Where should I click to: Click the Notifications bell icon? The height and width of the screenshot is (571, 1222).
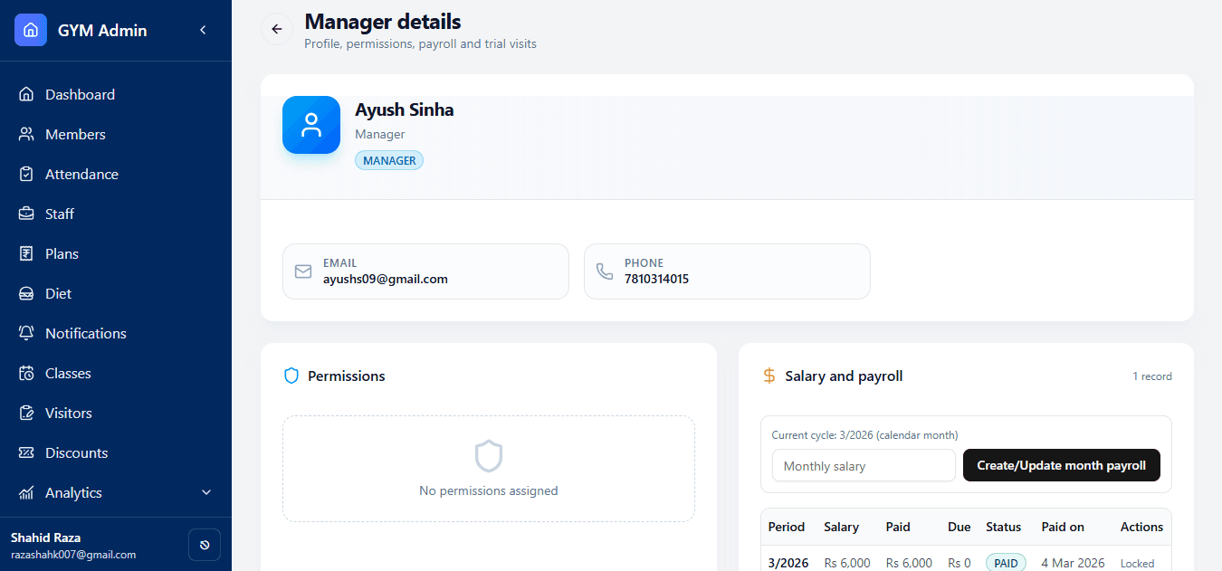click(28, 333)
